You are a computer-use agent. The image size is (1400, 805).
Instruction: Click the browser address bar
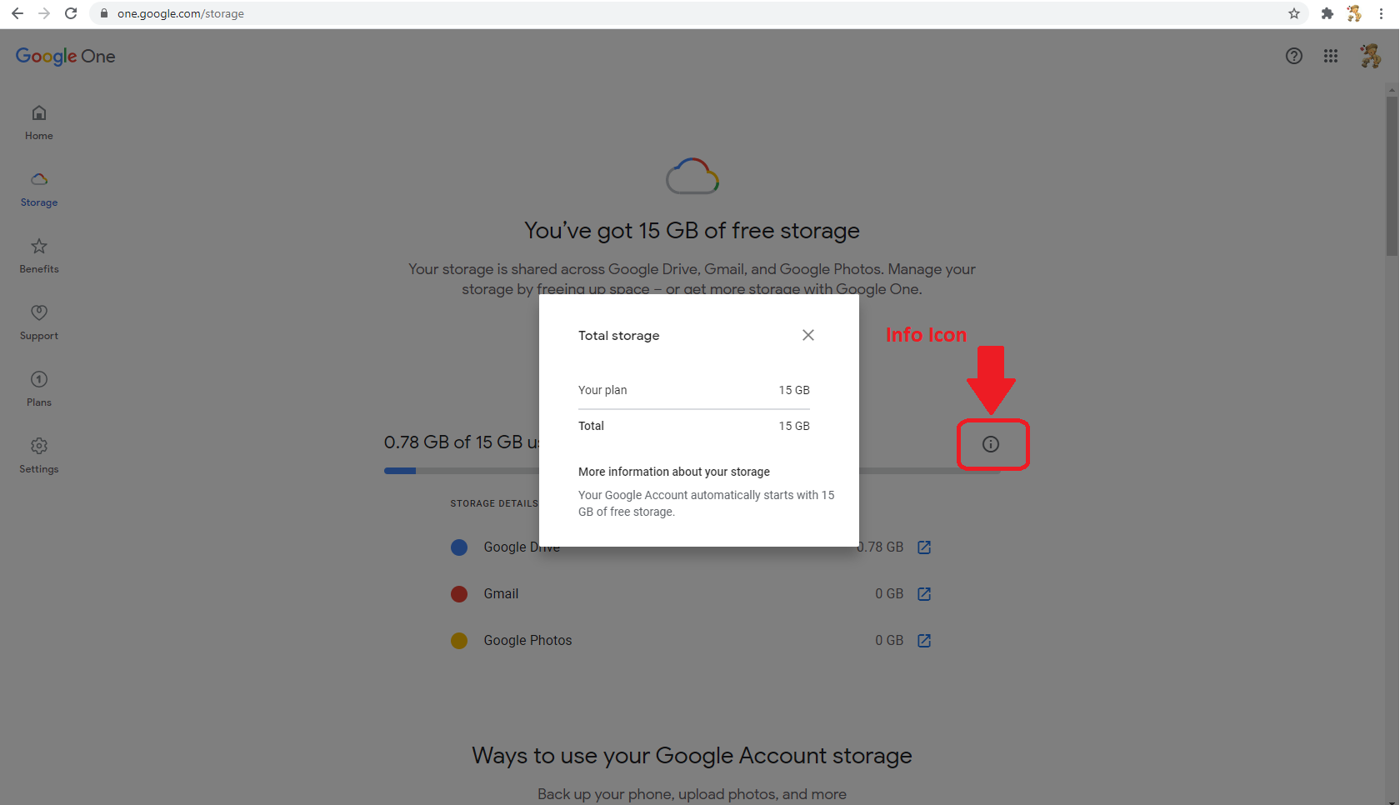coord(692,13)
